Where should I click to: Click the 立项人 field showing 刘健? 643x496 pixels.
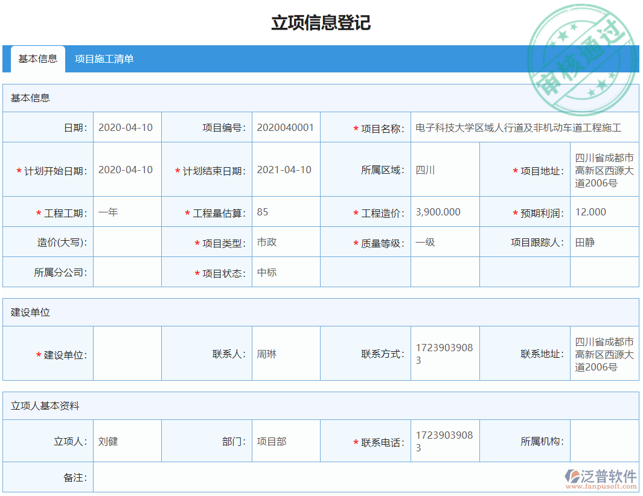[127, 440]
